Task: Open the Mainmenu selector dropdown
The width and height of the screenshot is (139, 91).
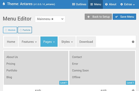Action: [50, 19]
